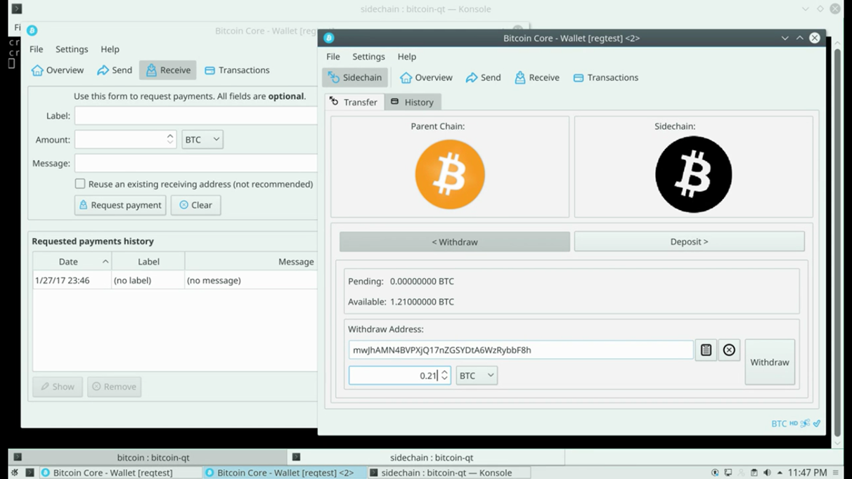
Task: Open Send in the front wallet window
Action: pos(483,77)
